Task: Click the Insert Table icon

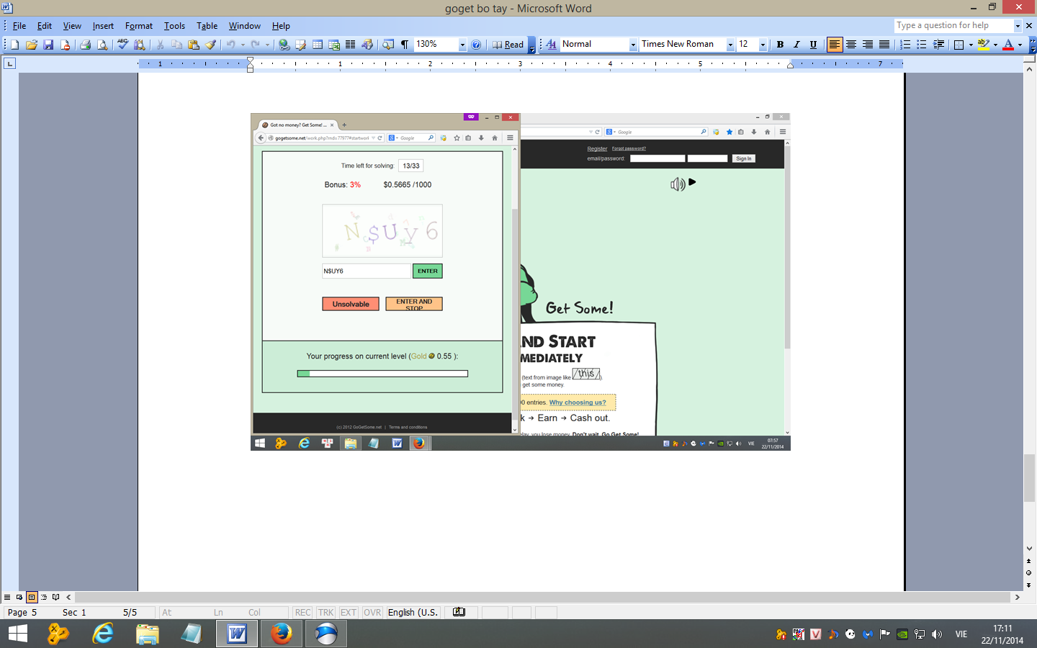Action: pyautogui.click(x=317, y=45)
